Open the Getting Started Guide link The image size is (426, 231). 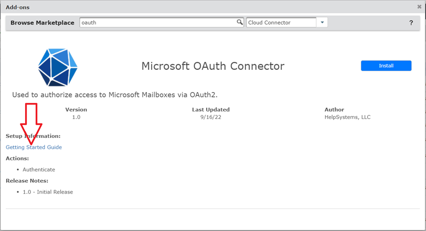pos(34,147)
